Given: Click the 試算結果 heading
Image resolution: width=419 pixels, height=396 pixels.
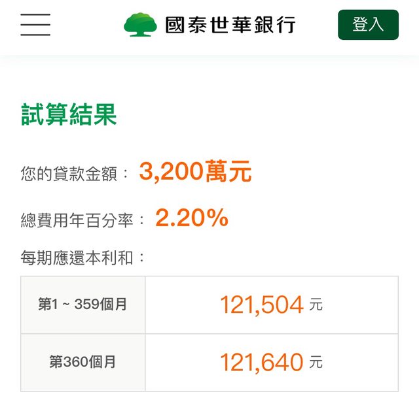Looking at the screenshot, I should click(69, 115).
